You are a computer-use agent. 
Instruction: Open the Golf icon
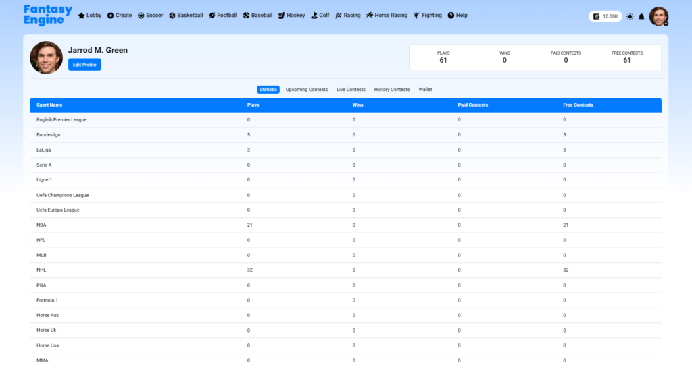coord(314,16)
